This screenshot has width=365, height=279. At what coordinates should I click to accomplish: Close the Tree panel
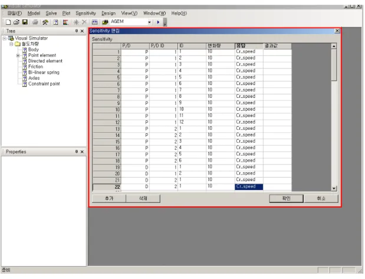pos(82,31)
